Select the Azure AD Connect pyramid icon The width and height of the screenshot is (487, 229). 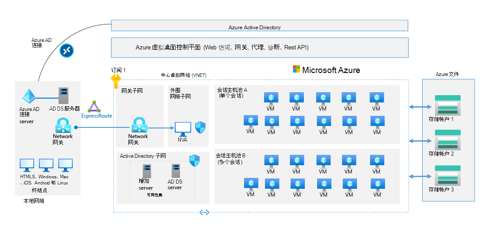tap(29, 97)
